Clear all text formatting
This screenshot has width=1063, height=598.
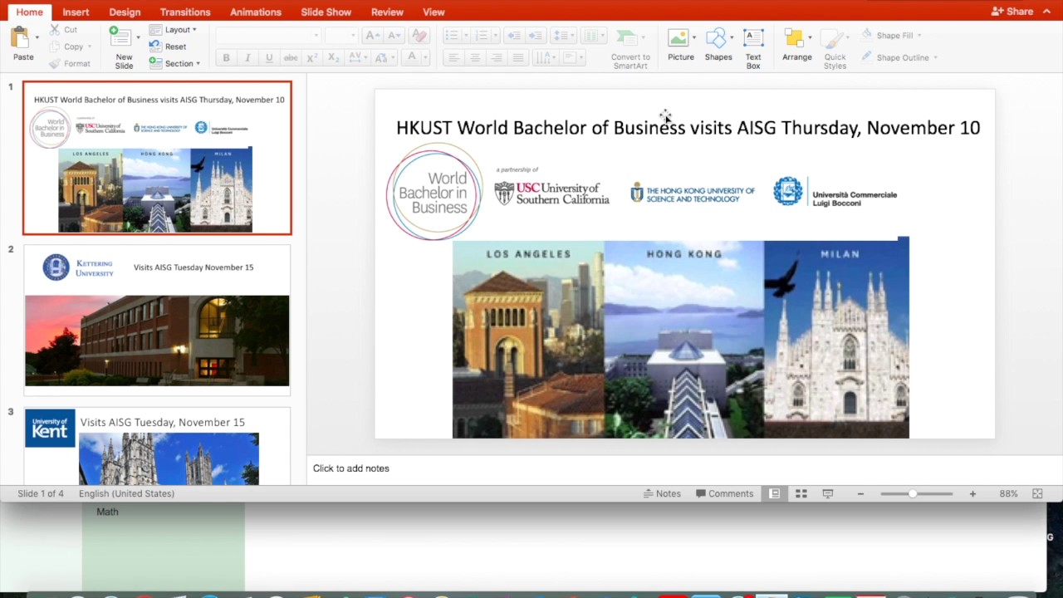click(x=419, y=36)
